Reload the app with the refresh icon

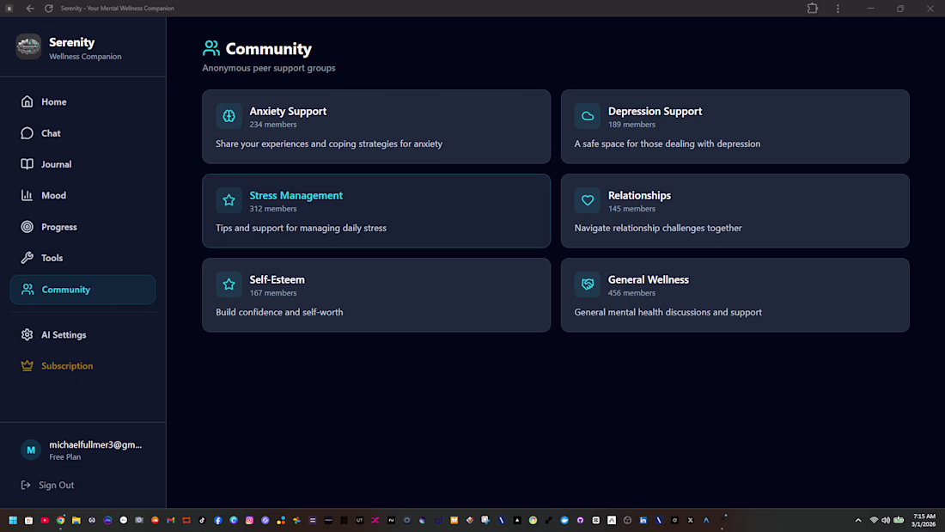49,9
